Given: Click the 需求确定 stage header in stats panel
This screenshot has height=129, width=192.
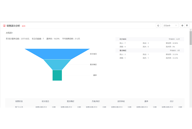Looking at the screenshot, I should tap(123, 51).
